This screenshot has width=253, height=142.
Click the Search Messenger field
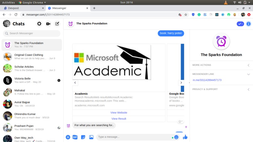pyautogui.click(x=32, y=33)
